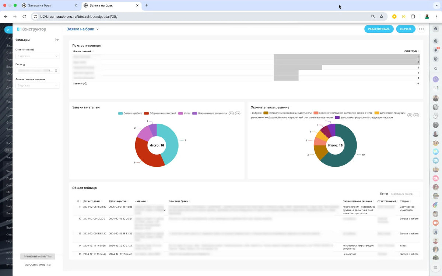Collapse the Фильтры panel with arrow icon

(x=57, y=40)
